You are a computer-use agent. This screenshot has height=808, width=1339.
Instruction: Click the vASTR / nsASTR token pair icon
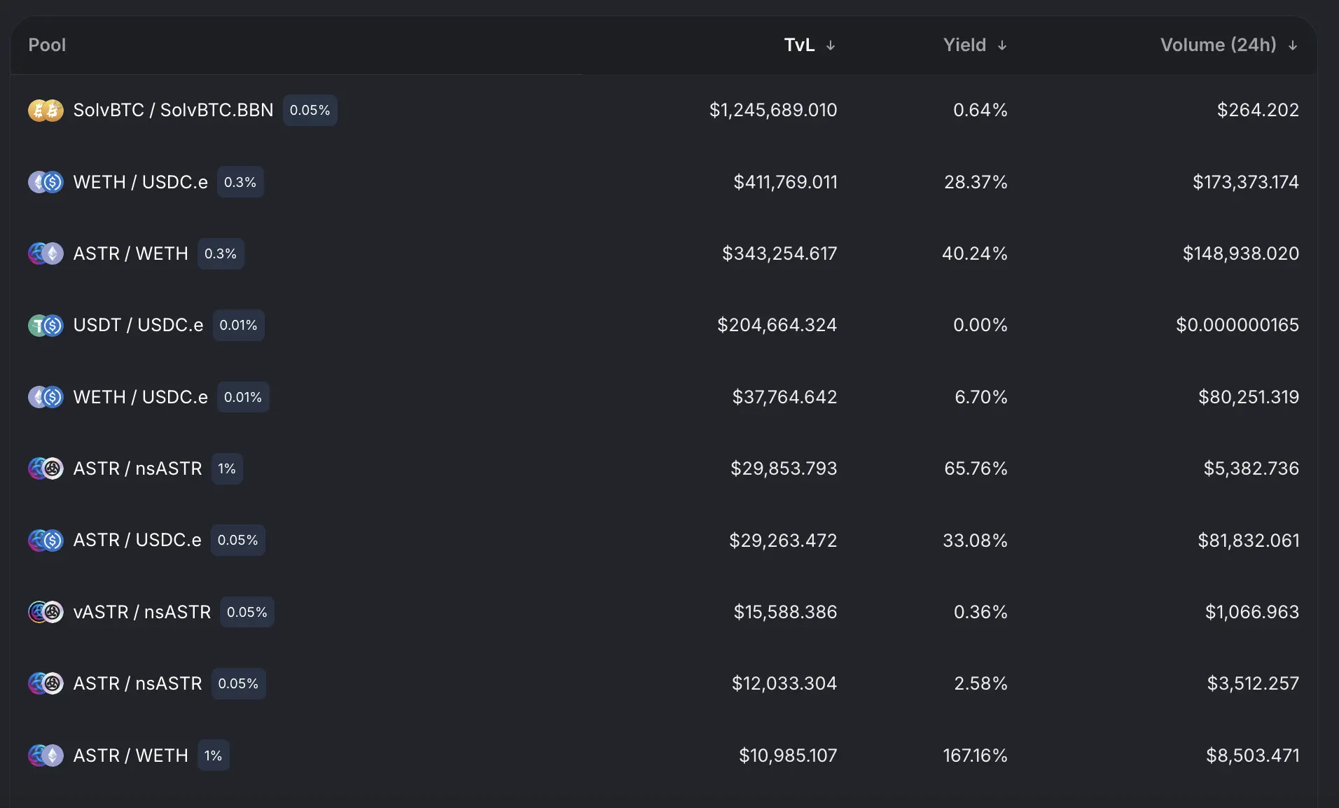(46, 612)
